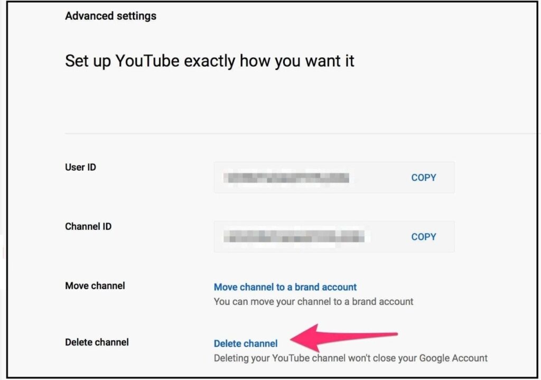Click 'Deleting your YouTube channel won't close' text

305,358
